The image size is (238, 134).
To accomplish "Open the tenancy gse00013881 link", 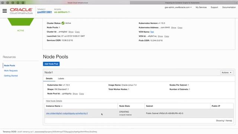I will (x=45, y=12).
